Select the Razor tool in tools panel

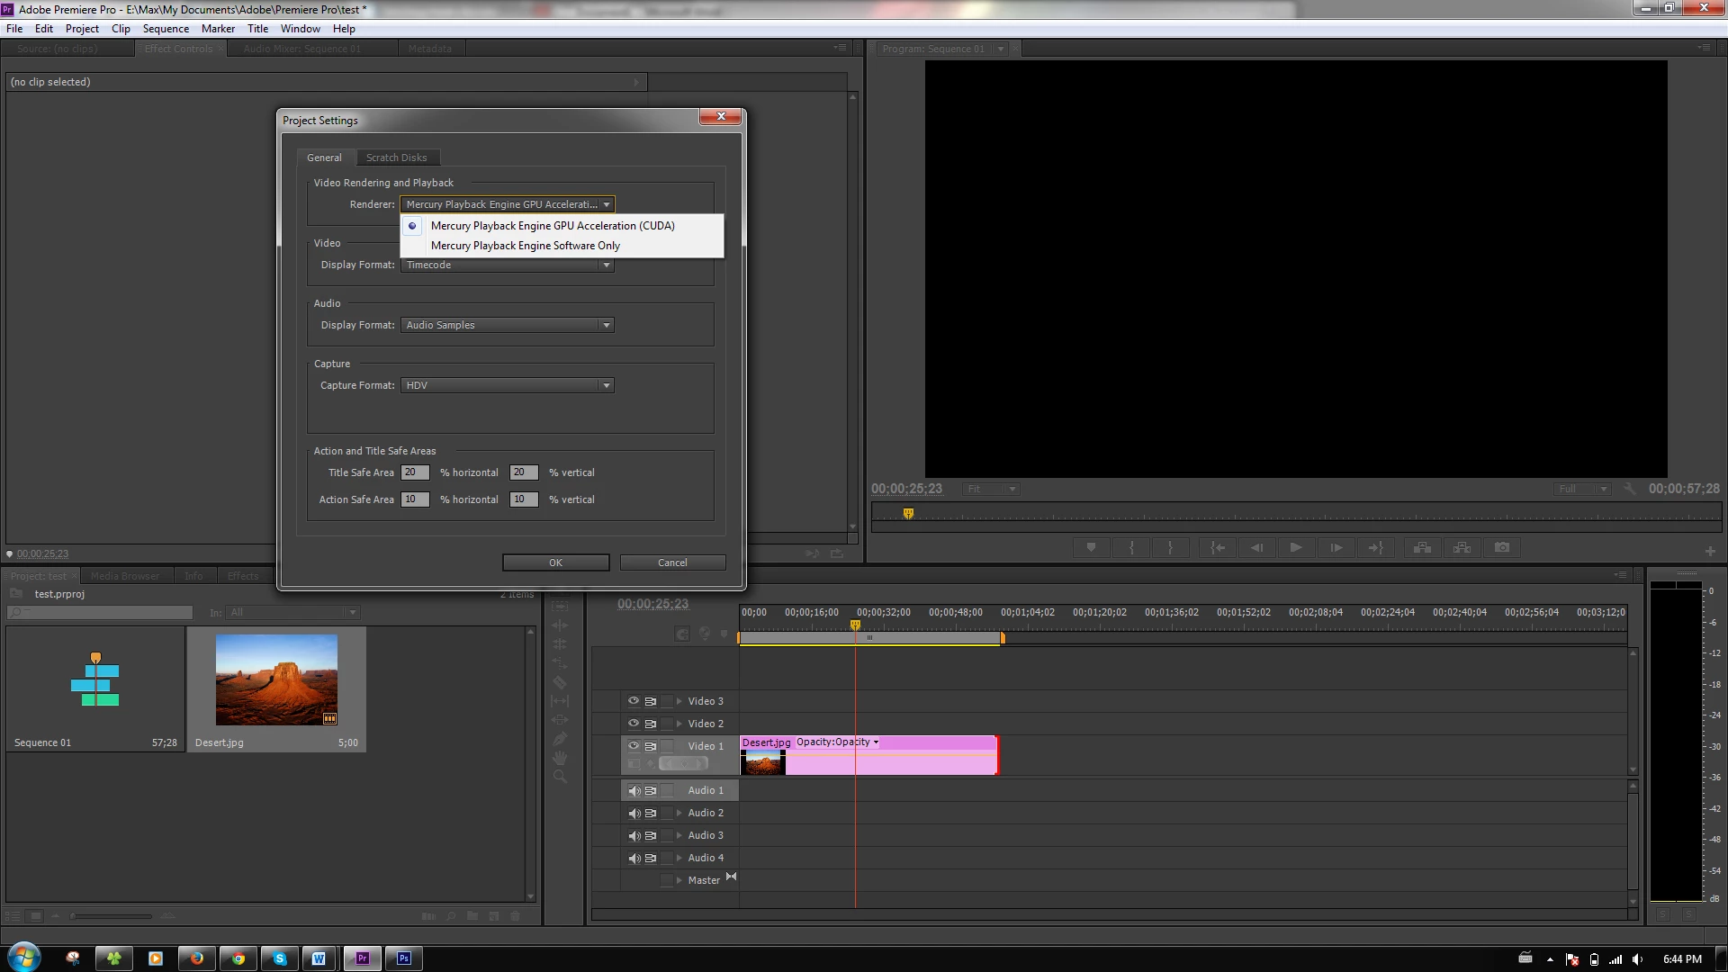tap(560, 682)
